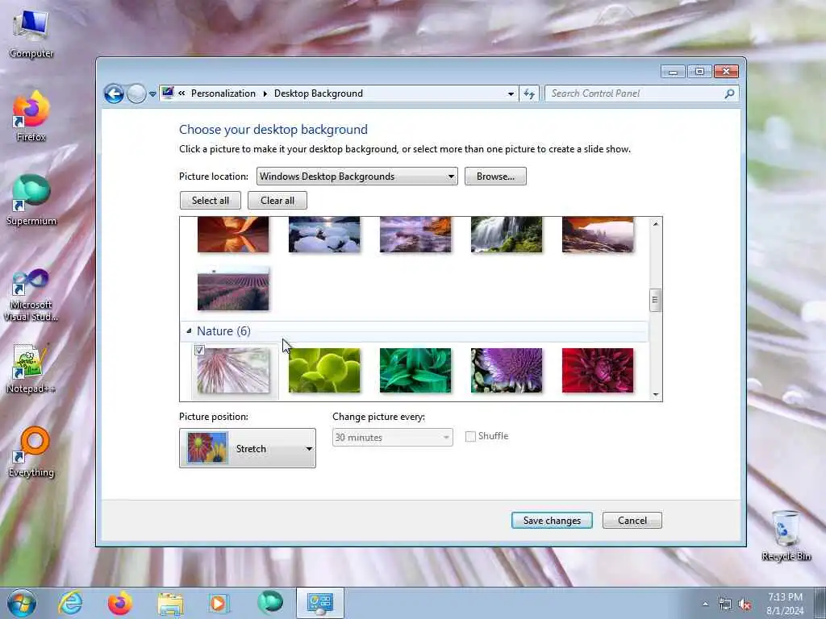Launch Supermium from the taskbar

click(x=269, y=603)
